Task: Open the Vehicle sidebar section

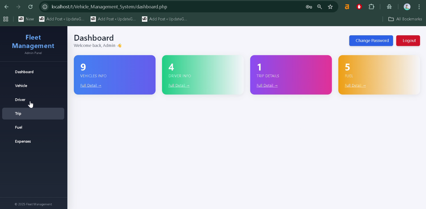Action: [x=33, y=86]
